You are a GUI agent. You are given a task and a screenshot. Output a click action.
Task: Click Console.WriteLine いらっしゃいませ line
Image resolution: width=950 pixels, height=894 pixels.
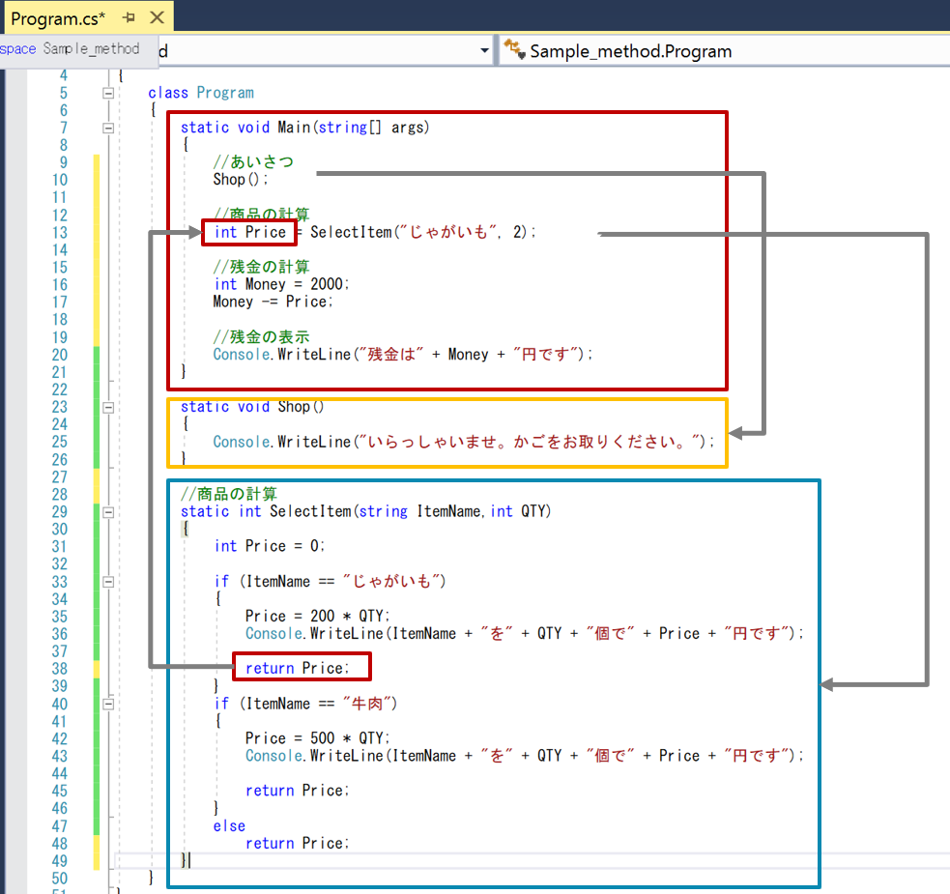pyautogui.click(x=464, y=442)
